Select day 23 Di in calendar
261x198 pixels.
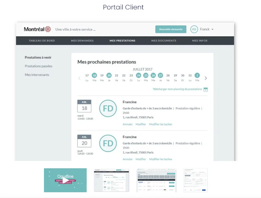pos(131,78)
